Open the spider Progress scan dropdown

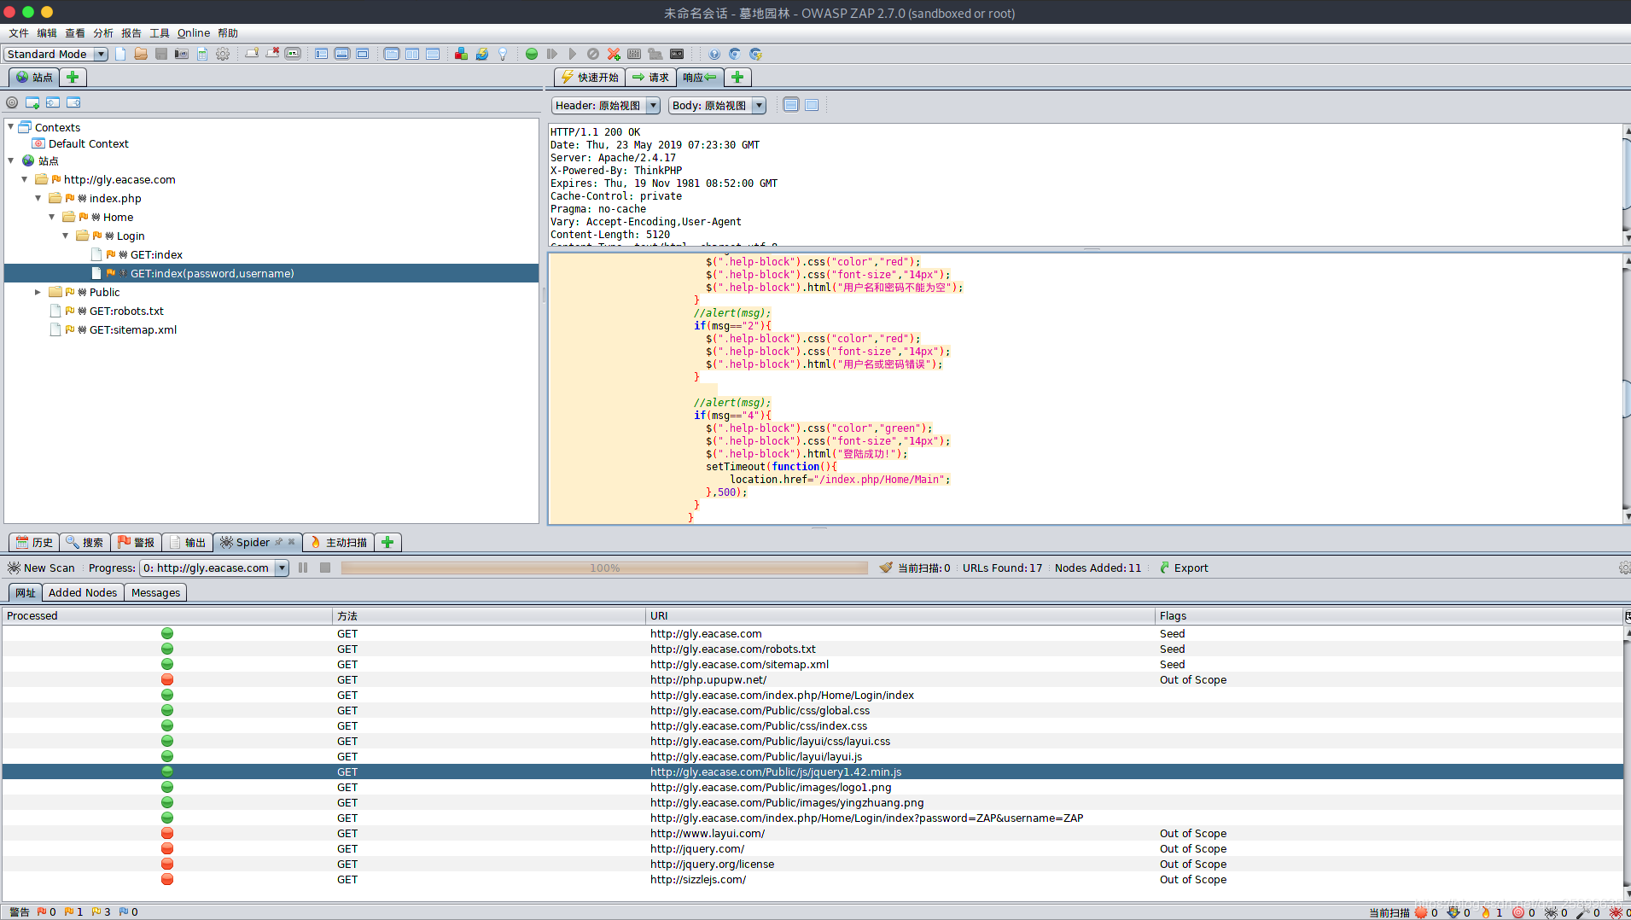coord(214,568)
